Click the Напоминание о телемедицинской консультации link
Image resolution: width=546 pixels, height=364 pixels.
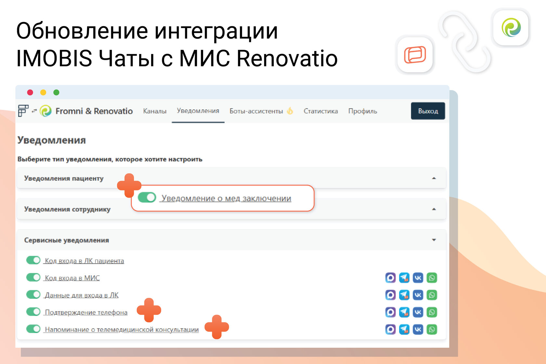(122, 330)
